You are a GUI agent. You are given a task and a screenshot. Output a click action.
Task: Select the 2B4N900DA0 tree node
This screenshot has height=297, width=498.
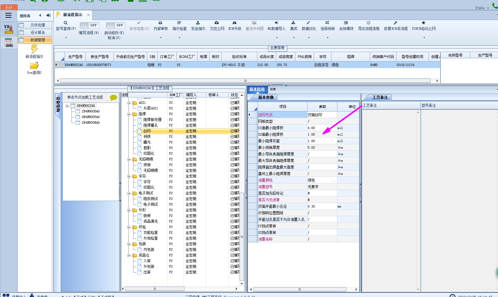(91, 111)
